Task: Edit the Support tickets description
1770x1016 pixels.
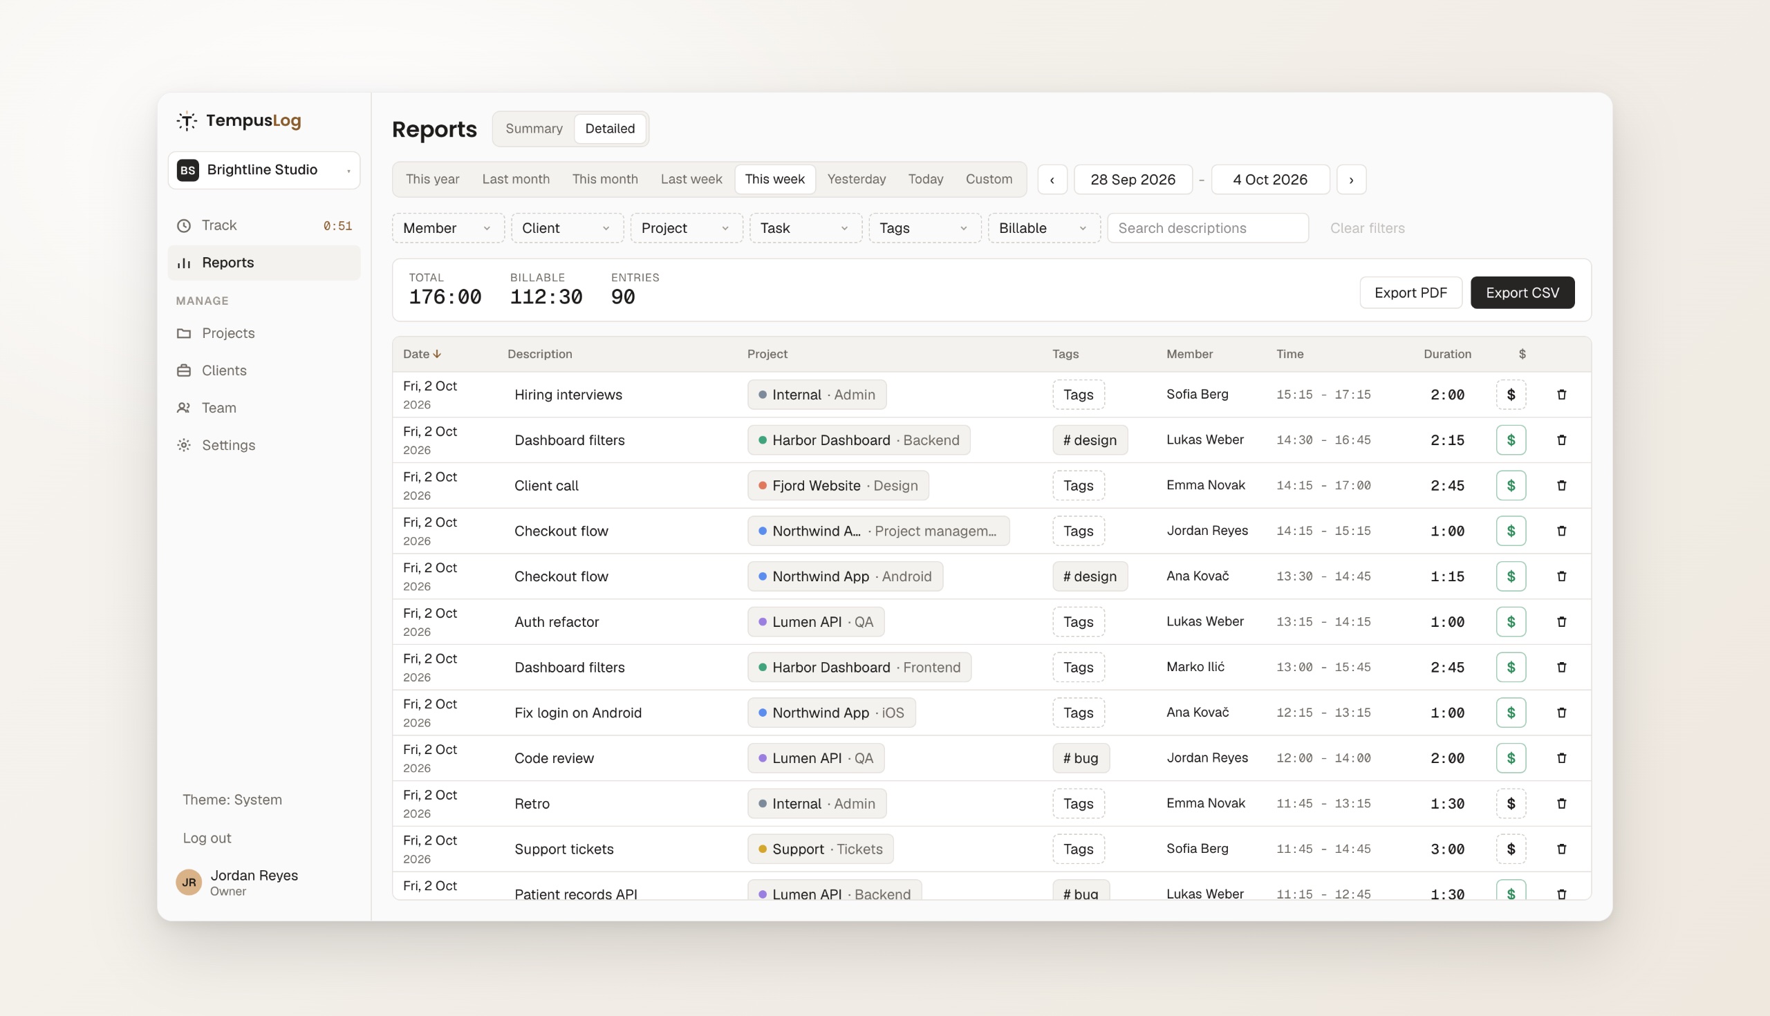Action: coord(564,849)
